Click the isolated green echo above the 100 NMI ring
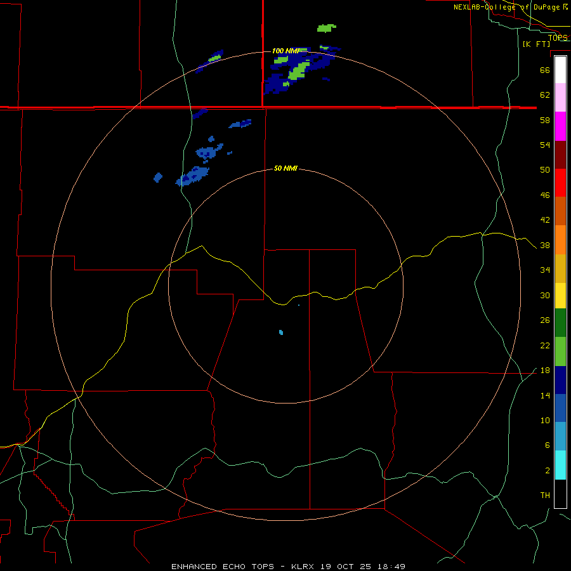 point(326,28)
